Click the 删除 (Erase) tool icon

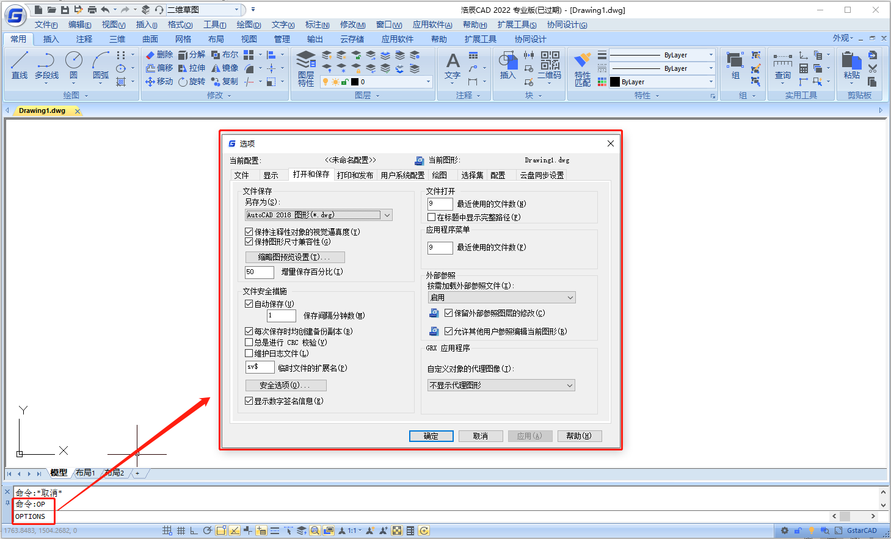click(x=159, y=55)
